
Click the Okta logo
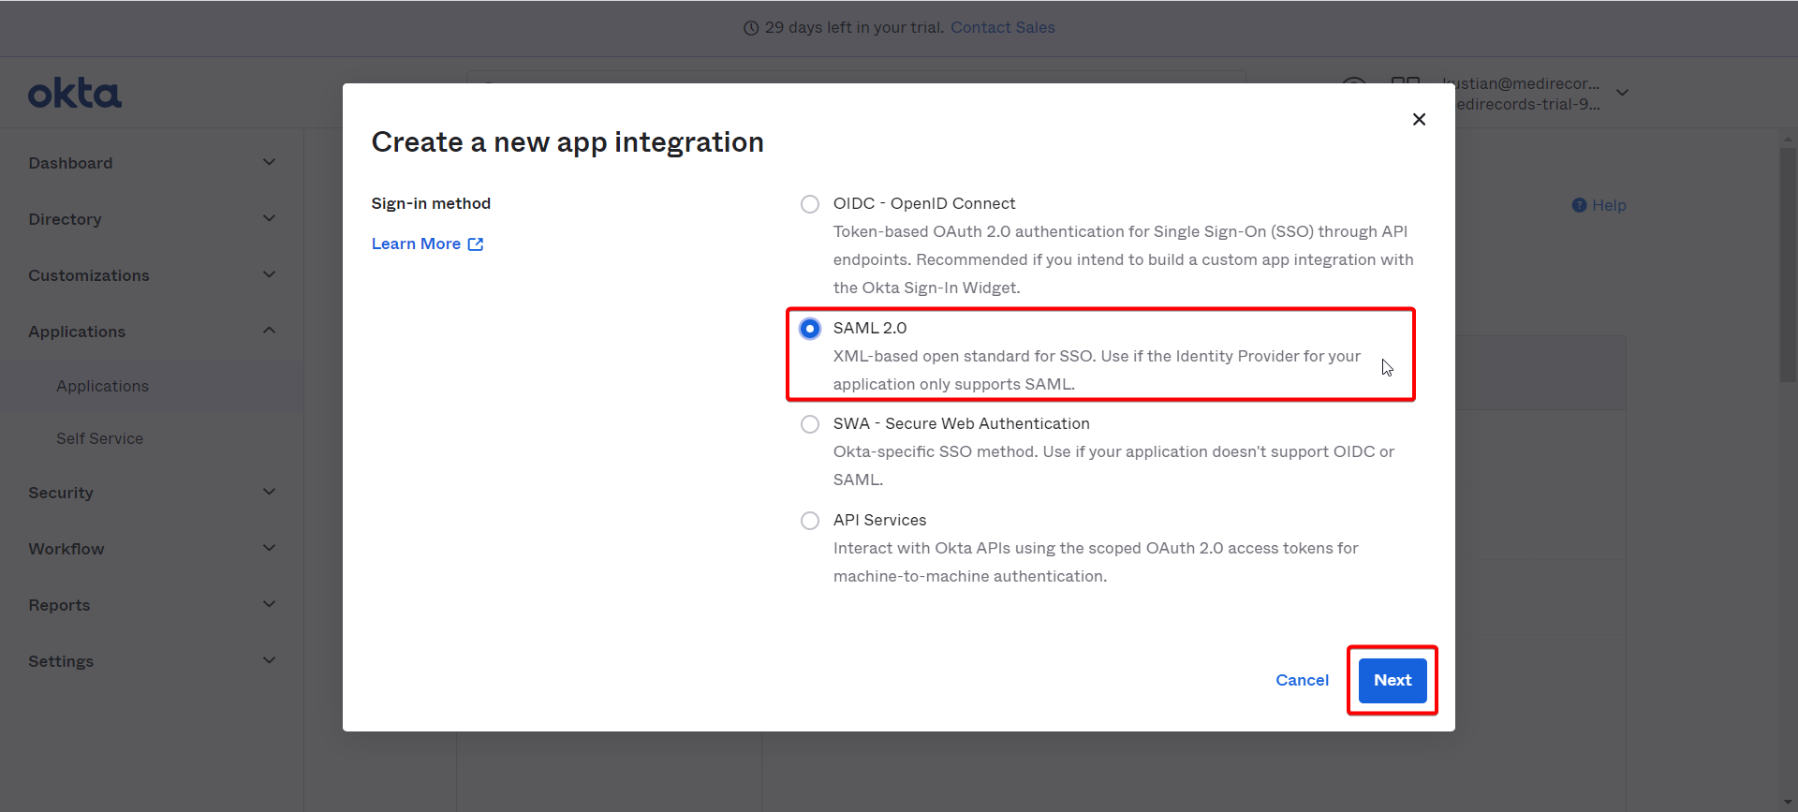(75, 94)
